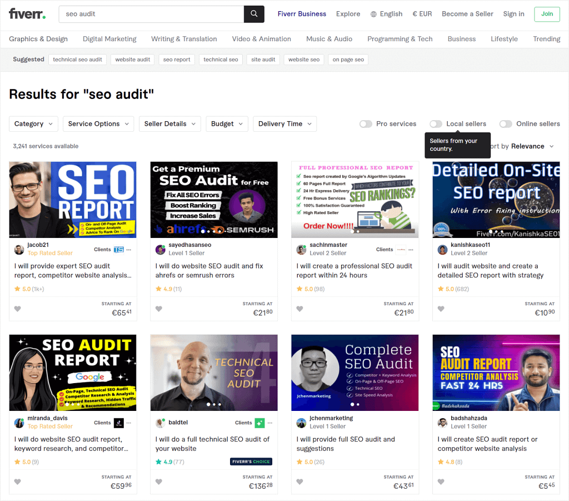Open jacob21 profile avatar

click(19, 250)
